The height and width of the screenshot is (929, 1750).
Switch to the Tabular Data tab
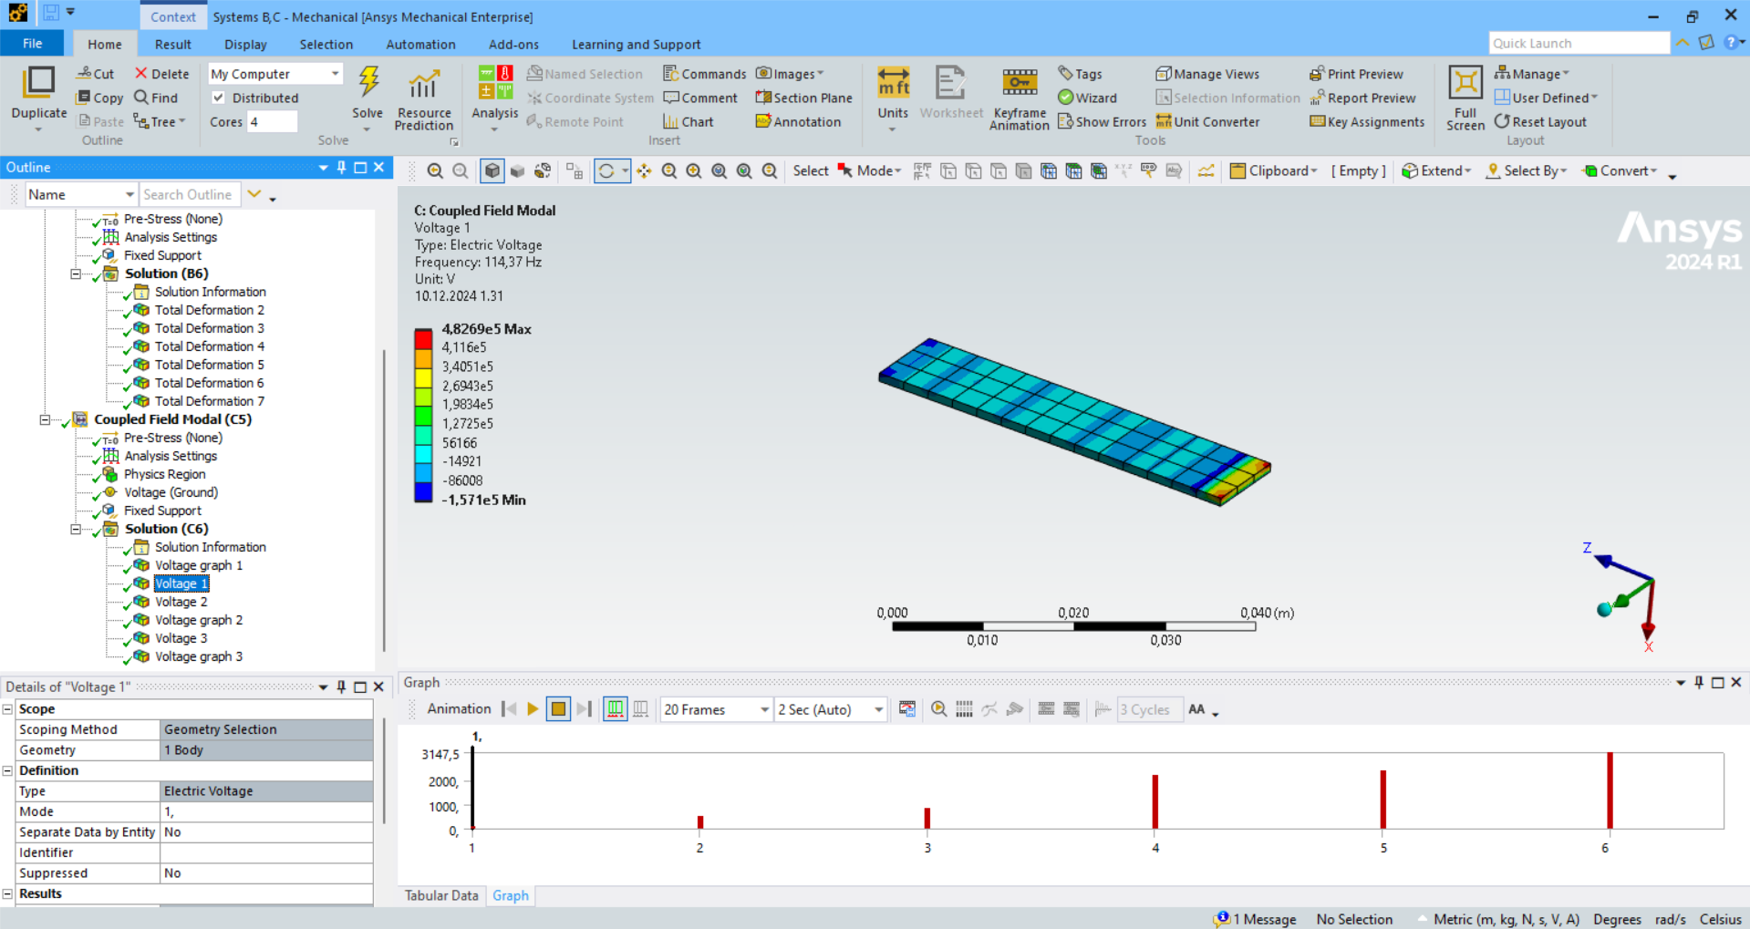(x=441, y=895)
